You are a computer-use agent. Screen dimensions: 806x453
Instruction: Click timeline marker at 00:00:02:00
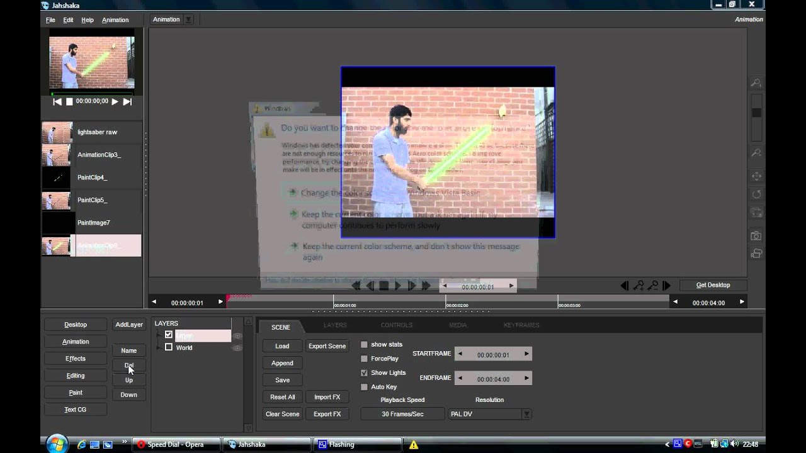446,302
